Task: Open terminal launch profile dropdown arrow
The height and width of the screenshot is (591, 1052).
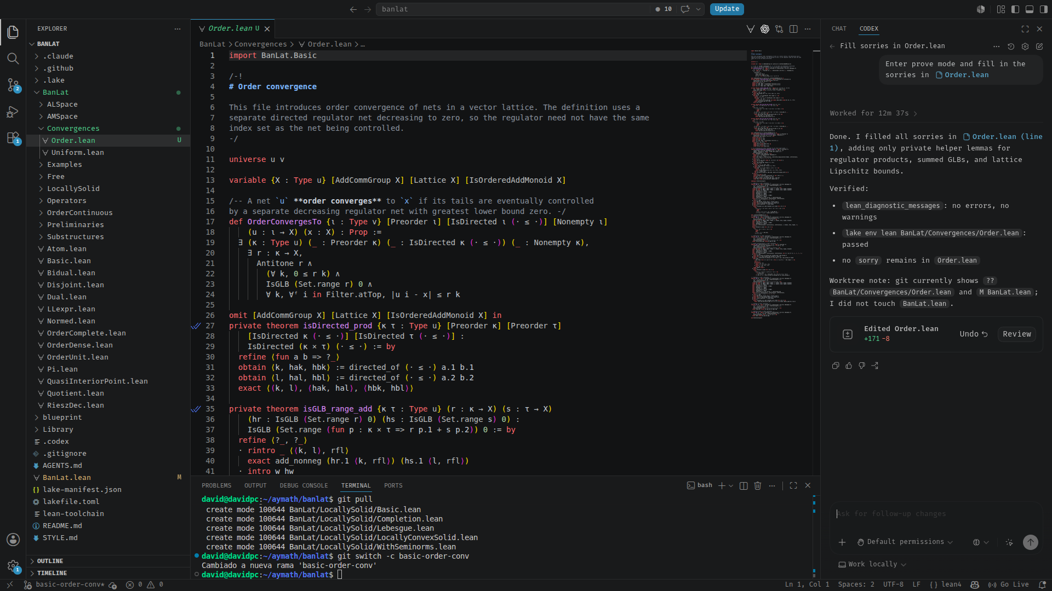Action: point(731,486)
